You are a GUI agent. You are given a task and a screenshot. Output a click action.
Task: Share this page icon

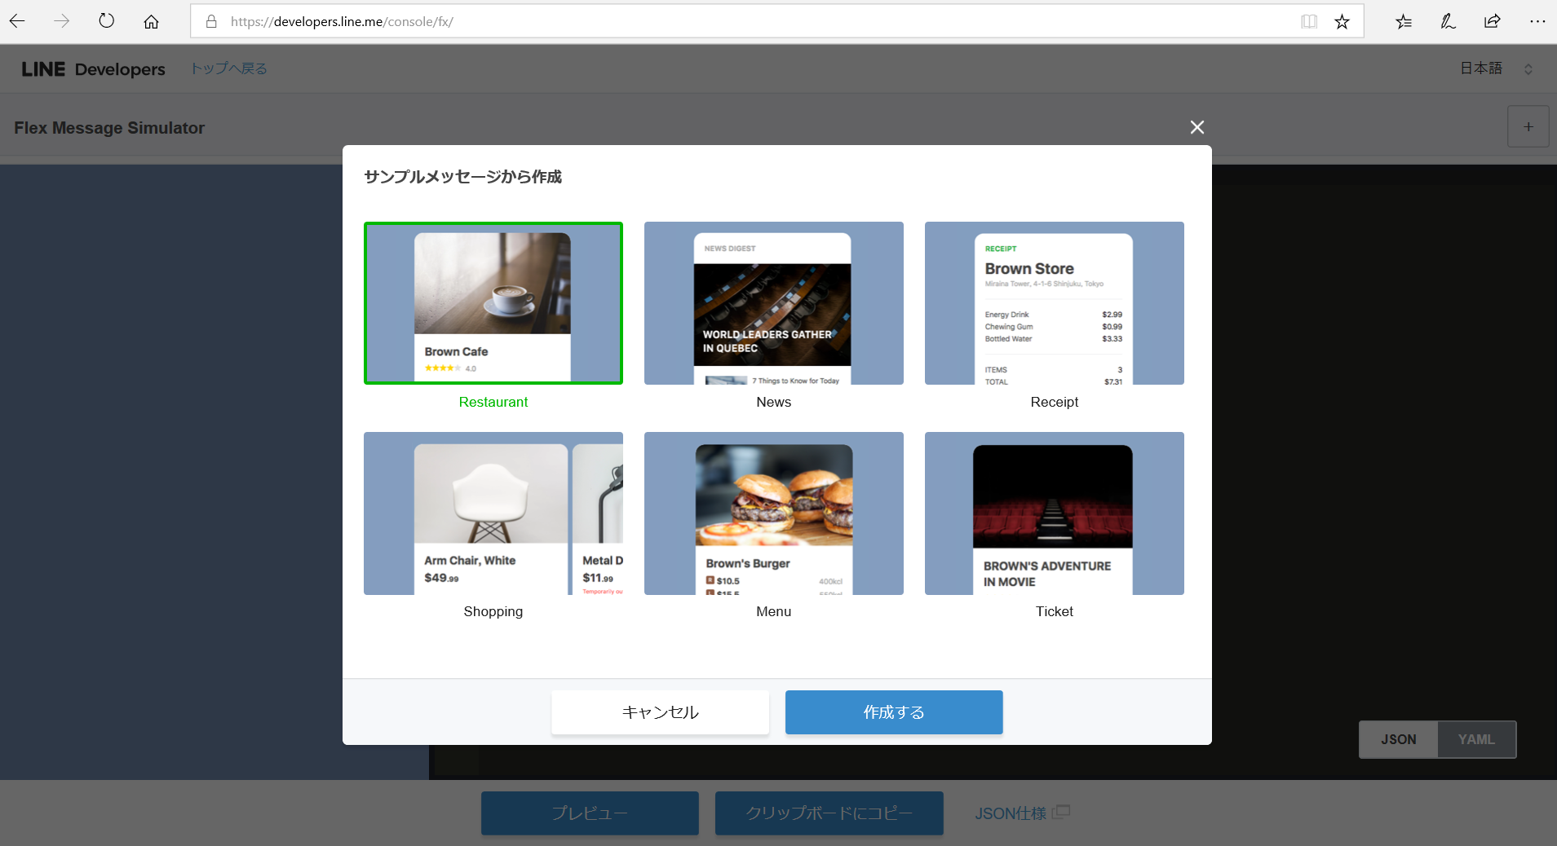(1492, 21)
